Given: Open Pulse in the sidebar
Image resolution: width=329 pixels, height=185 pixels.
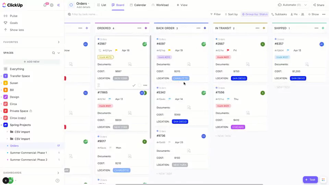Looking at the screenshot, I should [14, 16].
